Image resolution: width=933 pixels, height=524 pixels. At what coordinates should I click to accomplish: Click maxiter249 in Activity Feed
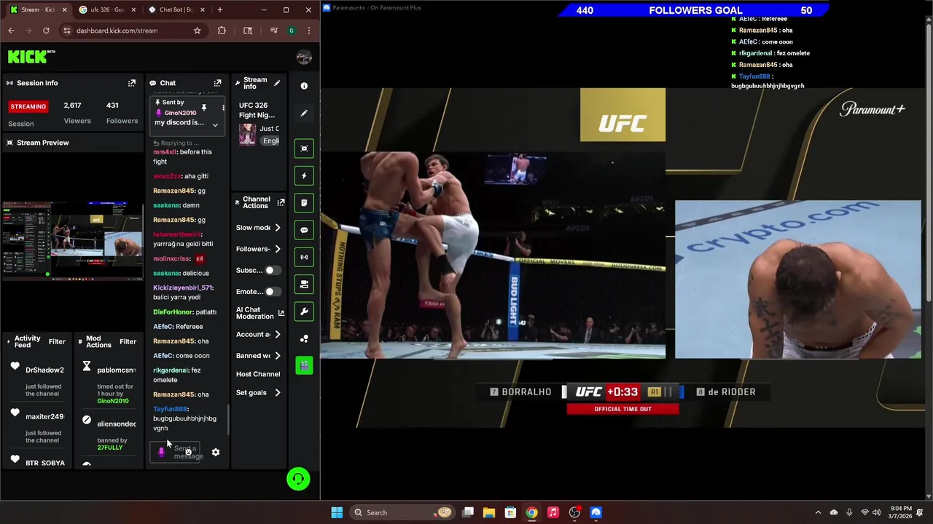(x=44, y=417)
